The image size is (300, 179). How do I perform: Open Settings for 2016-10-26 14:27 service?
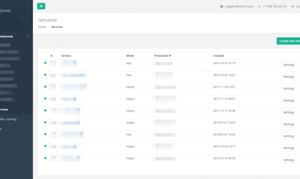point(288,77)
